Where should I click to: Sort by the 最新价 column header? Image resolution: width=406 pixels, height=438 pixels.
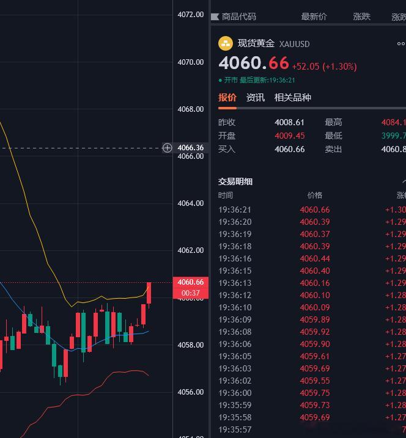point(314,16)
